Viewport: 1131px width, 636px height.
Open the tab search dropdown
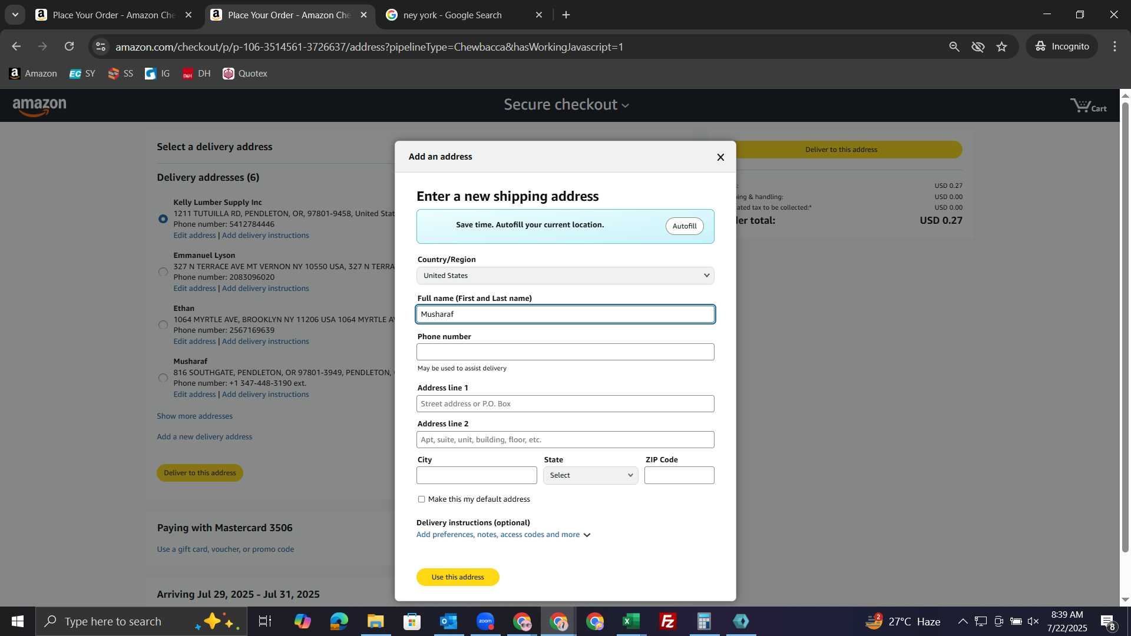[15, 15]
